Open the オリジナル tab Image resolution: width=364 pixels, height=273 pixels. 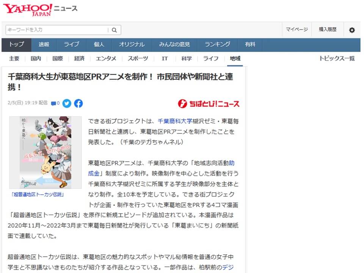tap(132, 45)
